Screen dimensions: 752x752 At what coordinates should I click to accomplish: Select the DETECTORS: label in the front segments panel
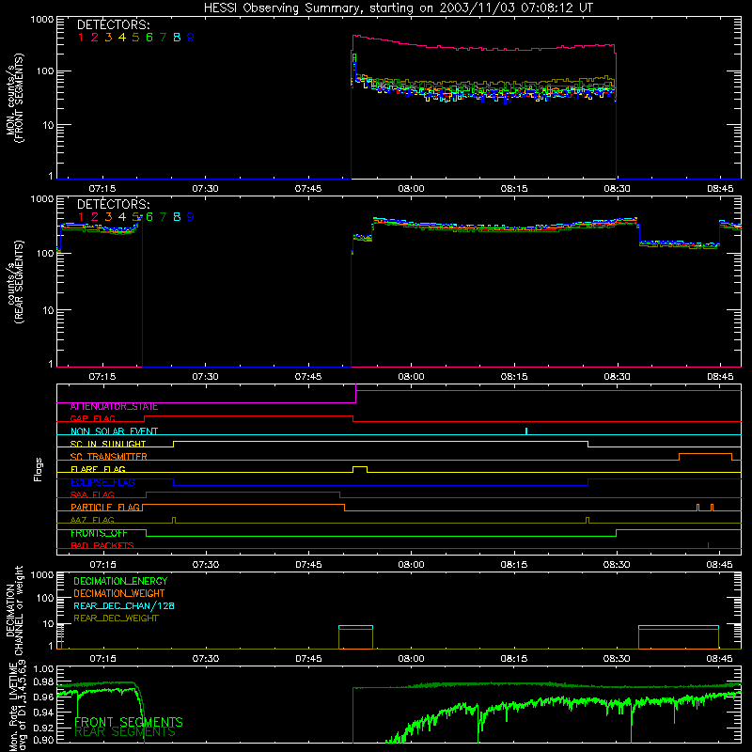(113, 24)
